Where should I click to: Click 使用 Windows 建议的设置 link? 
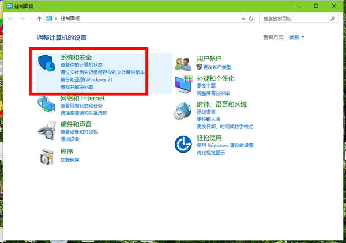(x=225, y=145)
